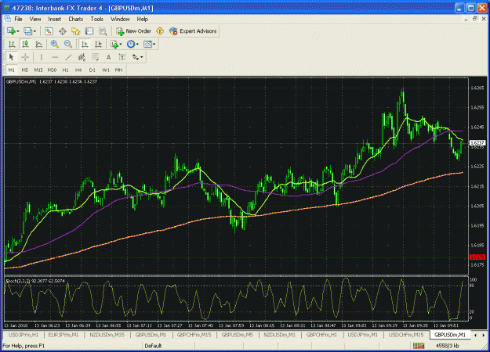Show the Navigator panel star-folder icon
Viewport: 490px width, 352px height.
75,31
